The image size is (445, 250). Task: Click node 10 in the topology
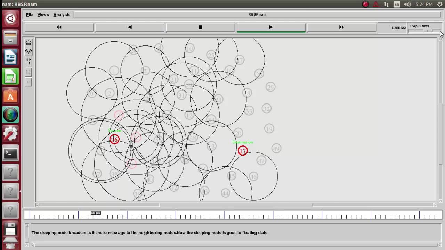click(x=189, y=49)
